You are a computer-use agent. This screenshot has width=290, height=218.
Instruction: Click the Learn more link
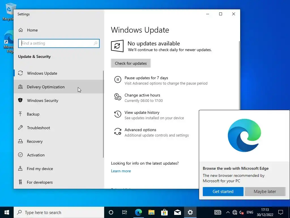121,171
